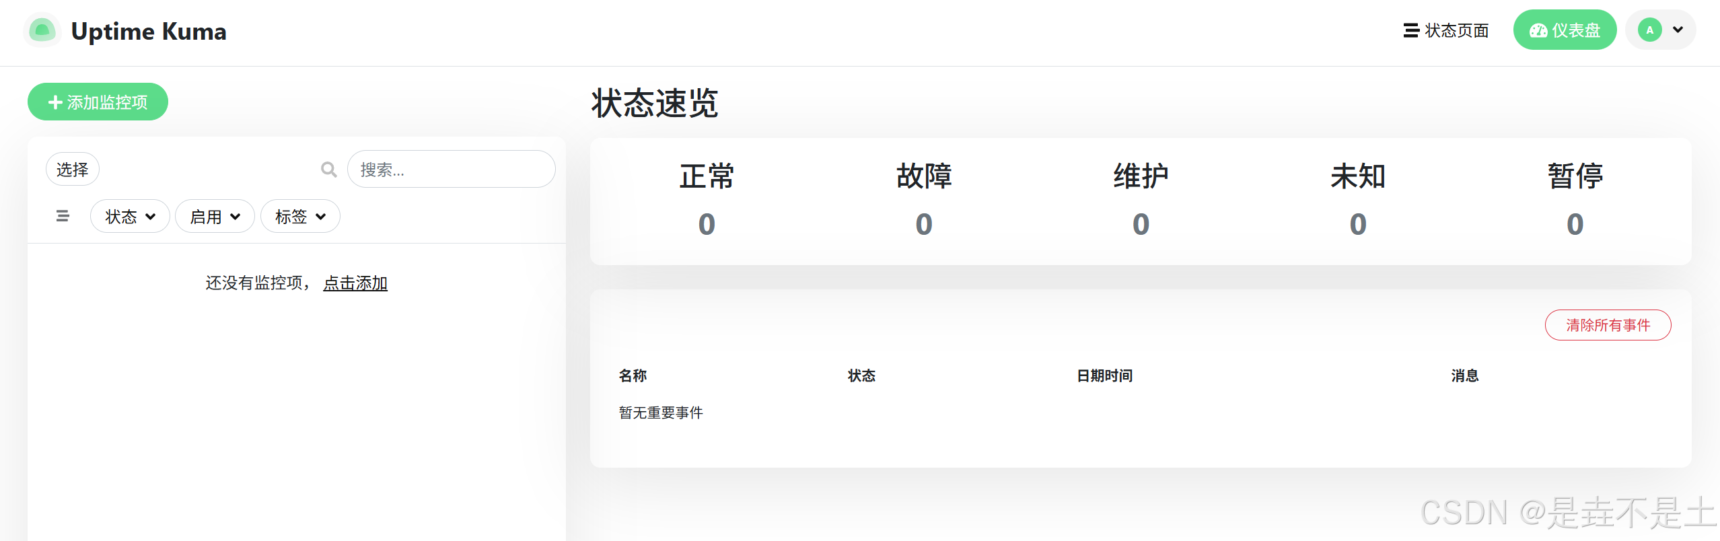Click the 日期时间 column header
Screen dimensions: 1720x541
[x=1105, y=375]
